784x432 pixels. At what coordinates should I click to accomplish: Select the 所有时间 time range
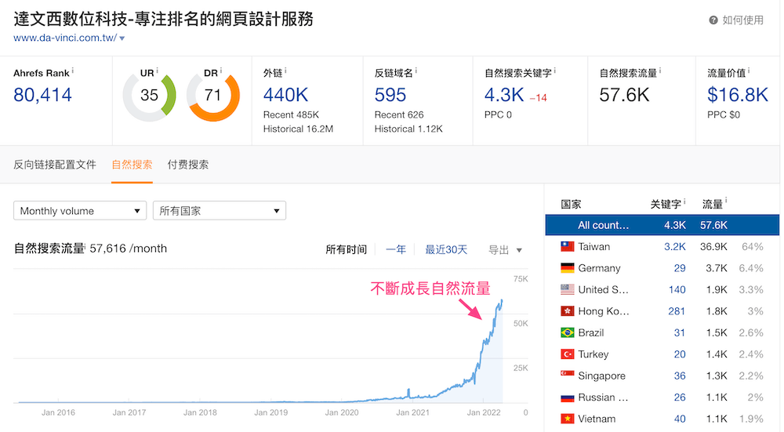tap(346, 249)
